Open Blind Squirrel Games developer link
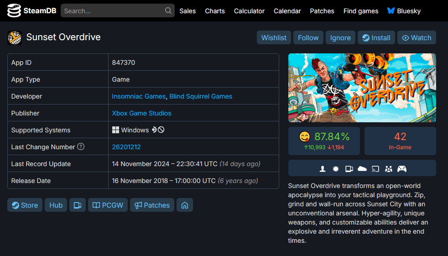The image size is (448, 256). (x=201, y=96)
